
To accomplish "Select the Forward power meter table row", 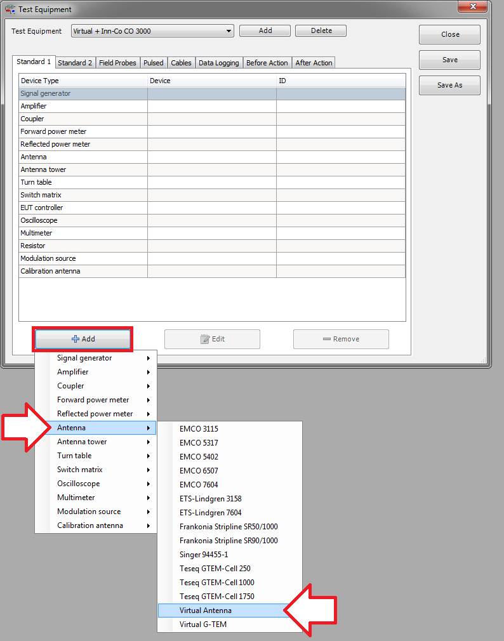I will [x=212, y=131].
